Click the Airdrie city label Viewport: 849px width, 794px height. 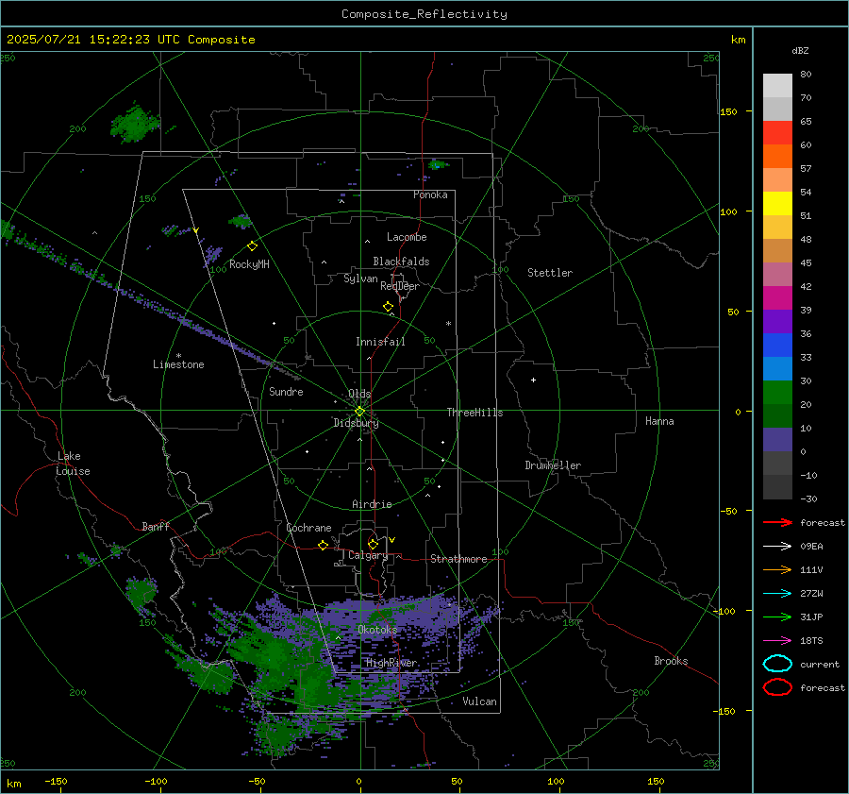pyautogui.click(x=372, y=504)
